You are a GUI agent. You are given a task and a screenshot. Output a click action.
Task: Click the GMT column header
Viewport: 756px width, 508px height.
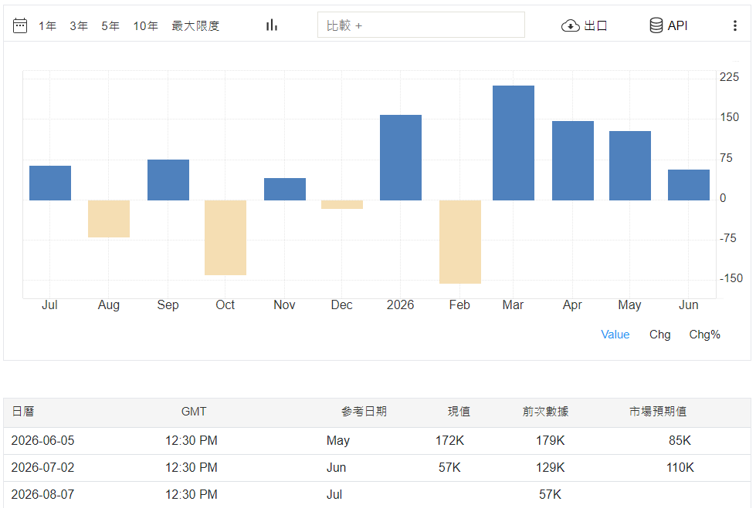pos(194,412)
